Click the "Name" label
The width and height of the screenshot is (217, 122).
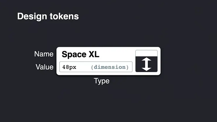[x=44, y=54]
